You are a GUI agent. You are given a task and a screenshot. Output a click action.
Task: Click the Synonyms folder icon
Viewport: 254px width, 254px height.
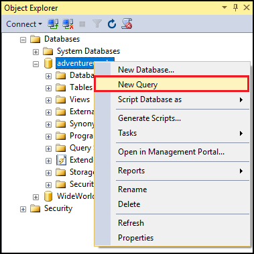click(x=60, y=124)
